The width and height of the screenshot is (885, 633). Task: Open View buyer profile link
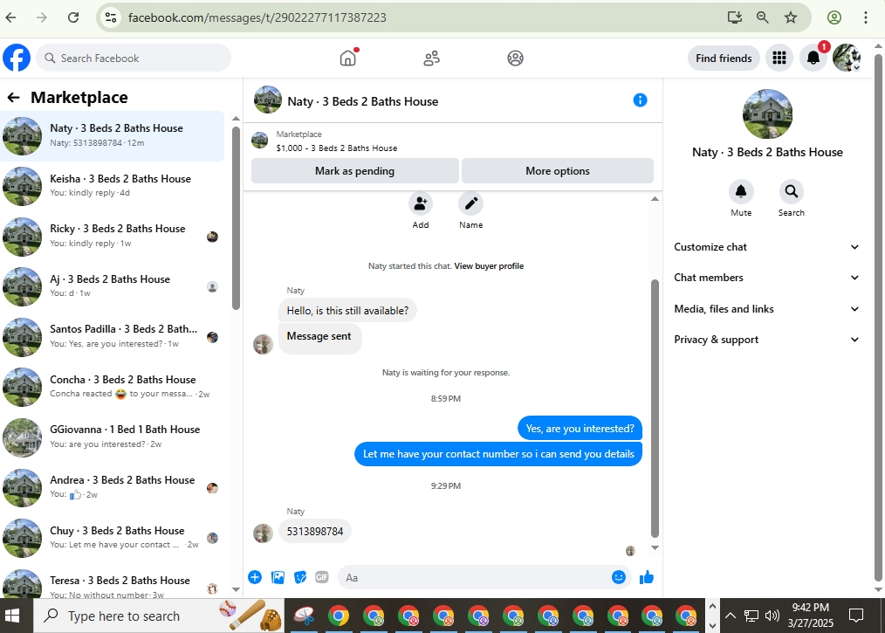(x=489, y=266)
